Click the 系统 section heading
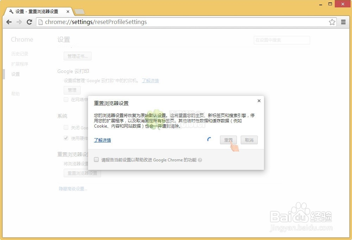Image resolution: width=352 pixels, height=240 pixels. tap(62, 116)
